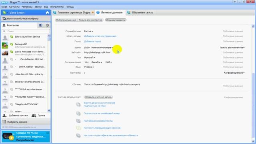Focus the contacts search field
Screen dimensions: 256x144
(26, 31)
